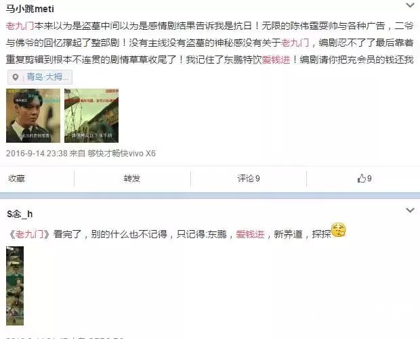The image size is (420, 339).
Task: Click the location pin icon beside 青岛
Action: click(x=16, y=77)
